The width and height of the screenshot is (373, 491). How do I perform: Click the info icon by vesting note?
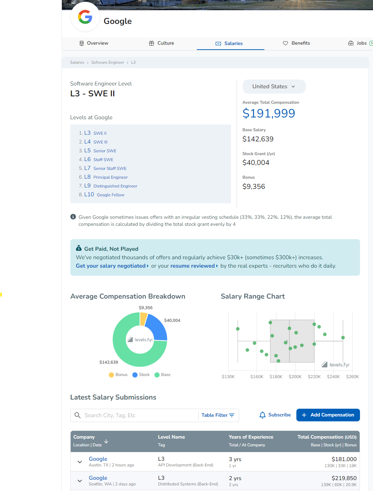(x=73, y=217)
